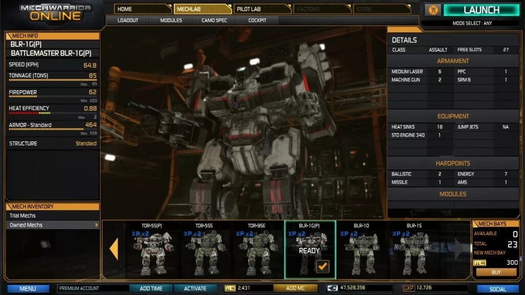Click the Heat Sinks equipment entry
The height and width of the screenshot is (295, 525).
(420, 127)
